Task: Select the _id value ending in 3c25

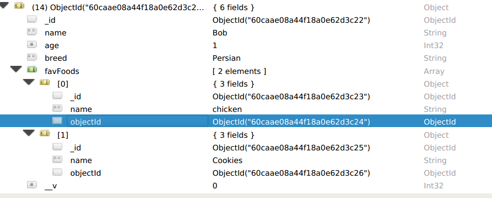Action: coord(291,148)
